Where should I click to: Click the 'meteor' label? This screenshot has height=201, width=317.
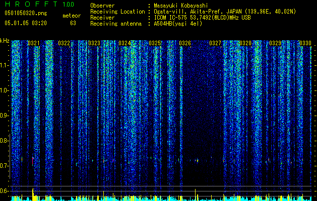click(x=72, y=16)
